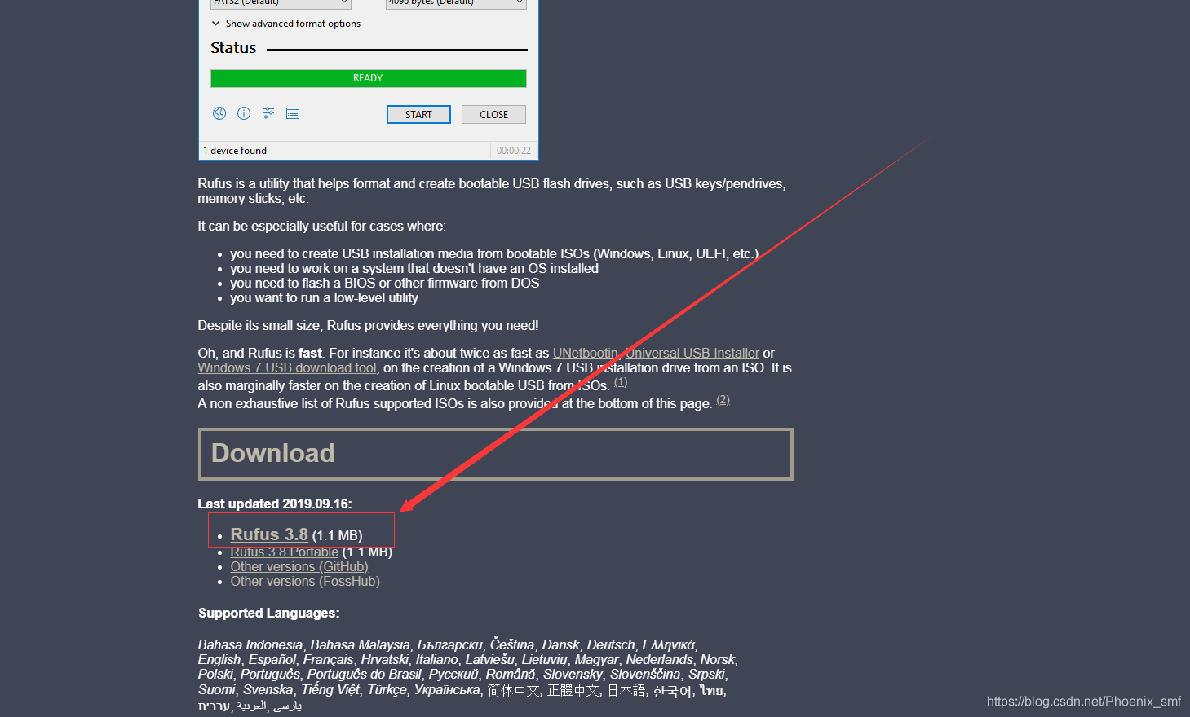1190x717 pixels.
Task: Open Rufus application settings sliders icon
Action: click(268, 113)
